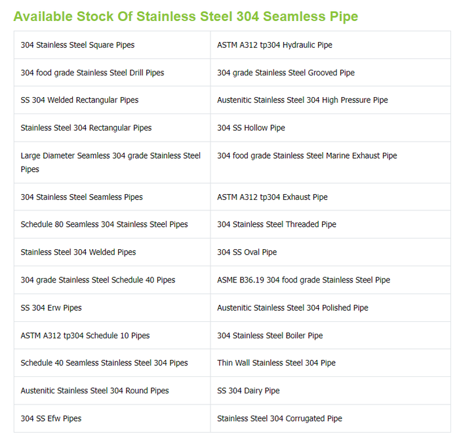Click the Available Stock heading
The height and width of the screenshot is (436, 459).
(186, 16)
